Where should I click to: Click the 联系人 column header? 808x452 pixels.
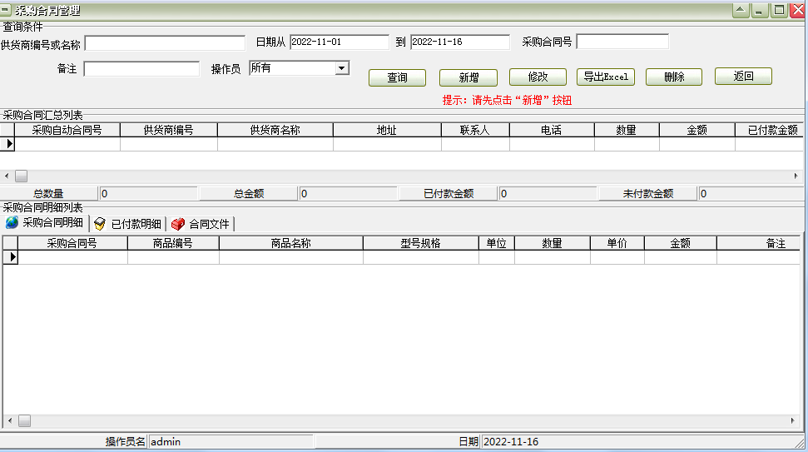tap(475, 130)
